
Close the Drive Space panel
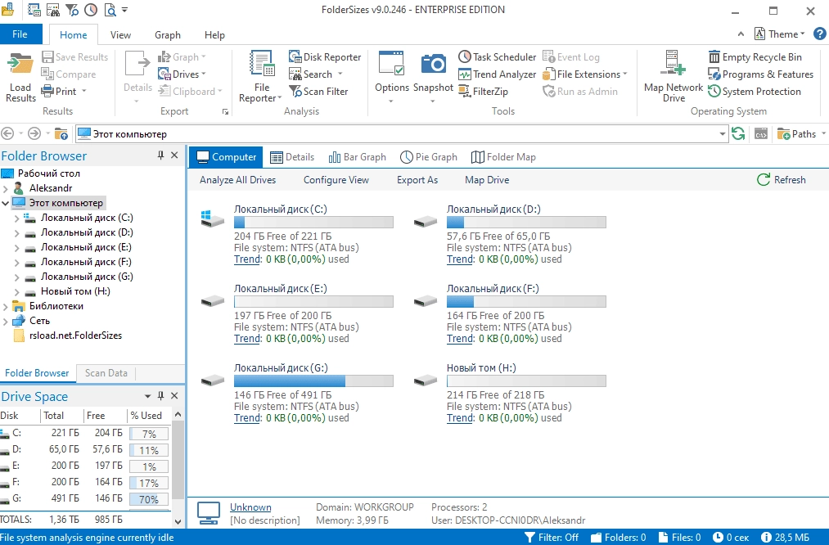pyautogui.click(x=174, y=396)
